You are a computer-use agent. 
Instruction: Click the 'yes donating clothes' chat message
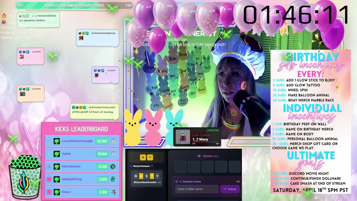32,20
